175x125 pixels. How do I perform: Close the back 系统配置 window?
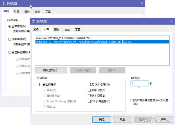[142, 3]
